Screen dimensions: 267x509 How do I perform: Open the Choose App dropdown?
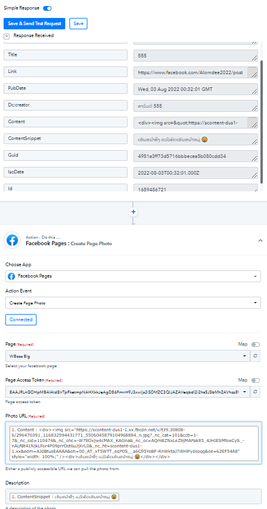coord(133,276)
